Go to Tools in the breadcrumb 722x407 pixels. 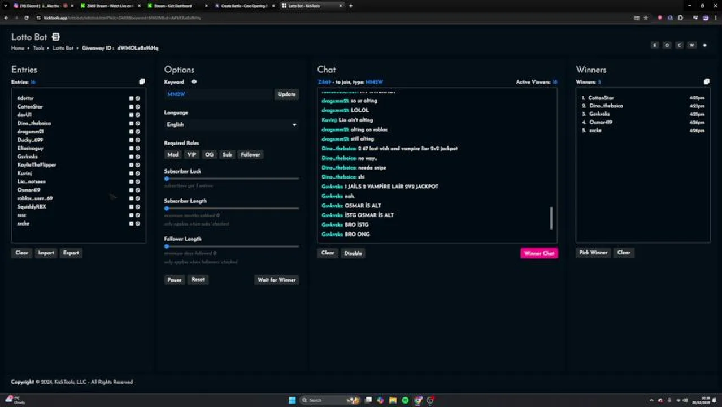[38, 48]
